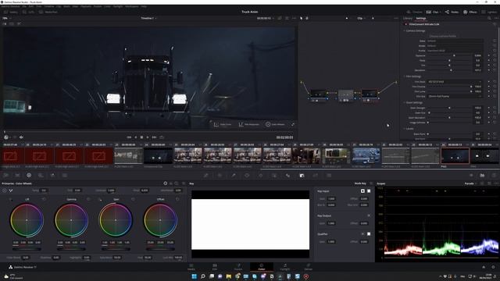
Task: Toggle the second Key Input box
Action: point(369,190)
